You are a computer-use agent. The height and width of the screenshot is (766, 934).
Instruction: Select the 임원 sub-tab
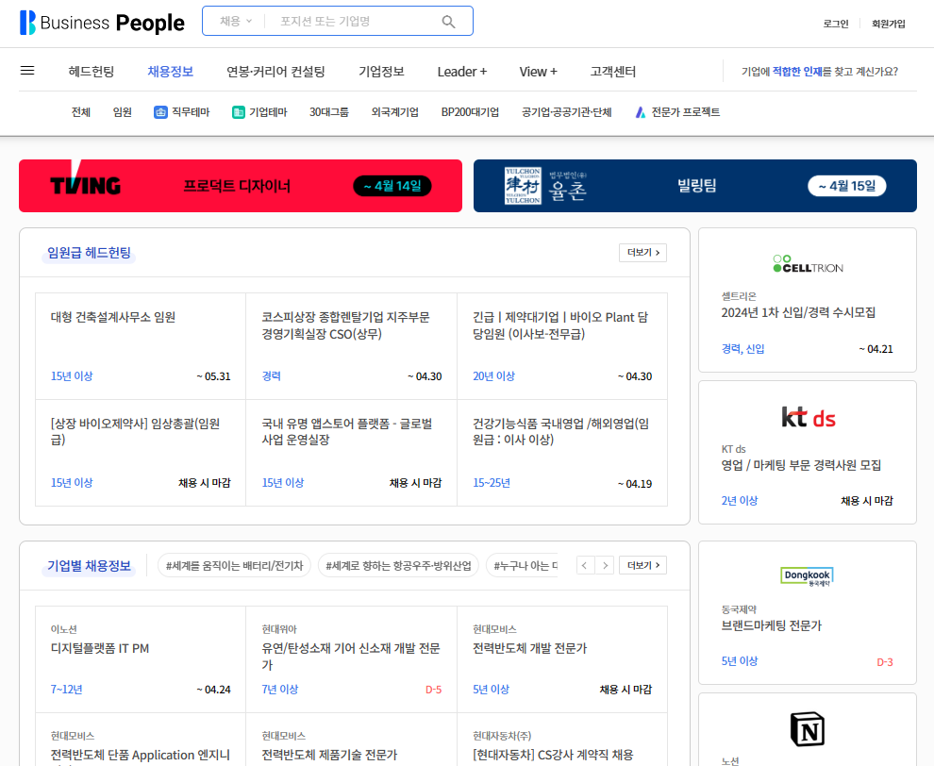(x=122, y=112)
